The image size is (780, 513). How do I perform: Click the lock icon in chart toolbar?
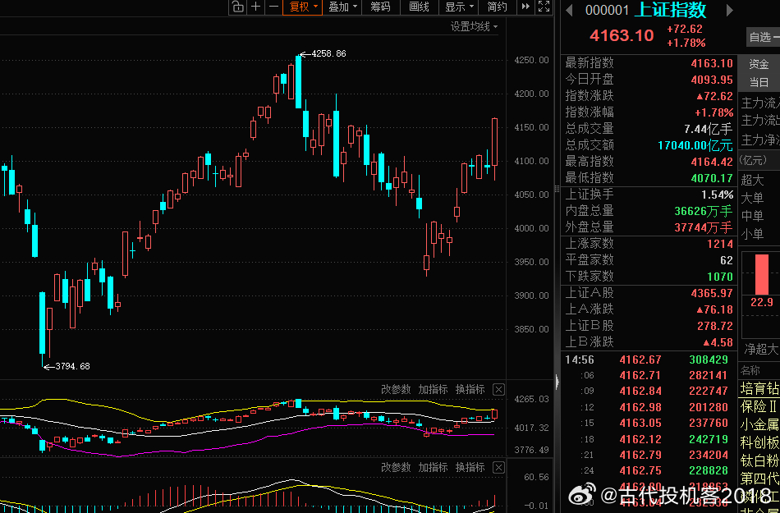[238, 7]
